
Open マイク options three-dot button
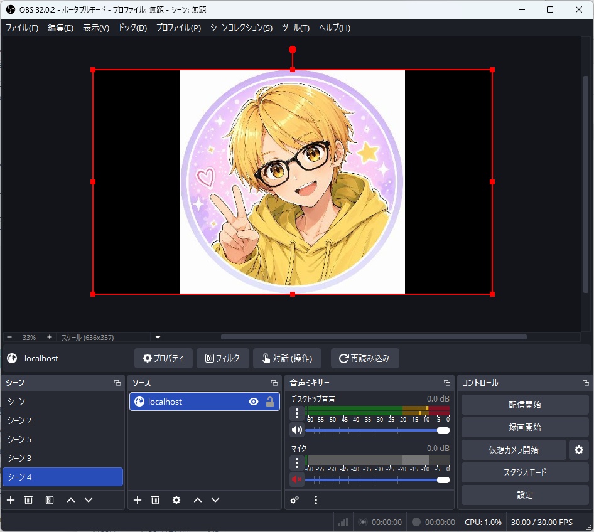[296, 463]
